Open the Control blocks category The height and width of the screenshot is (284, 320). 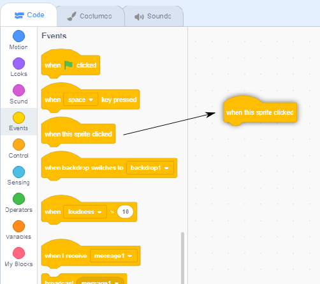tap(18, 149)
